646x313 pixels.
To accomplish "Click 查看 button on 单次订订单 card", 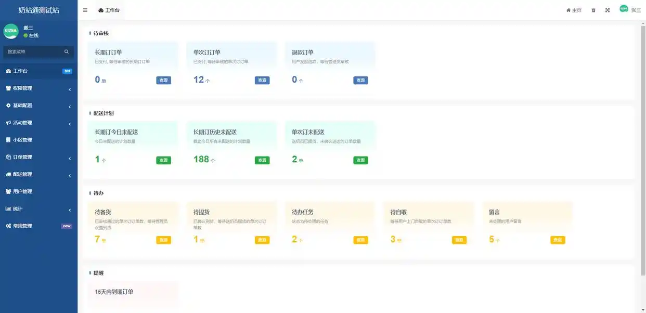I will [x=262, y=81].
